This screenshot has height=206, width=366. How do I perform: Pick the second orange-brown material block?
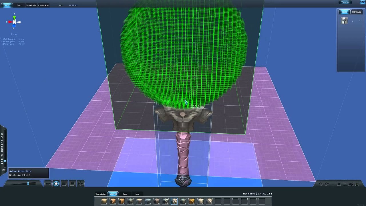point(113,201)
